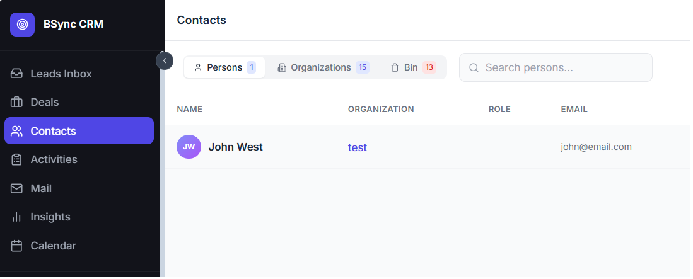This screenshot has height=279, width=693.
Task: Select the Contacts sidebar item
Action: pos(79,130)
